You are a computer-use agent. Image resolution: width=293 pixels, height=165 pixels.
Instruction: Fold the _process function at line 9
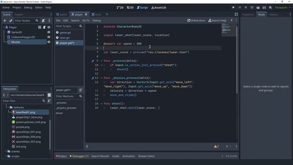(102, 61)
